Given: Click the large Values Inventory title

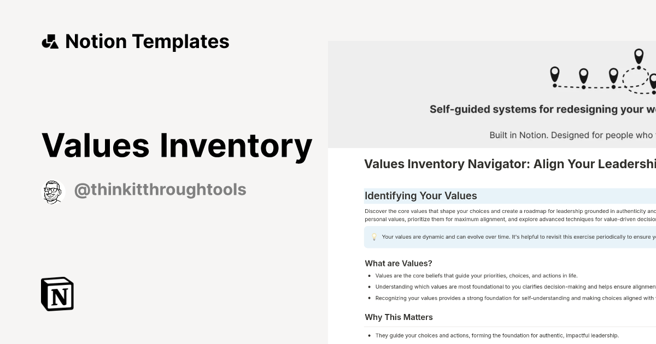Looking at the screenshot, I should [177, 145].
